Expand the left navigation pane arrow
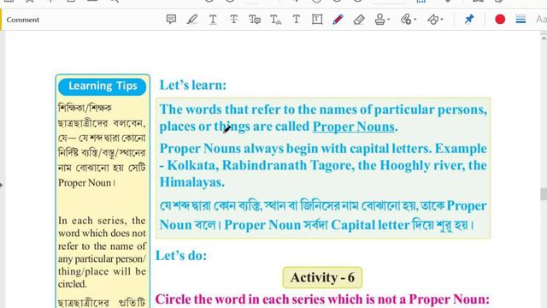The height and width of the screenshot is (308, 547). point(2,185)
